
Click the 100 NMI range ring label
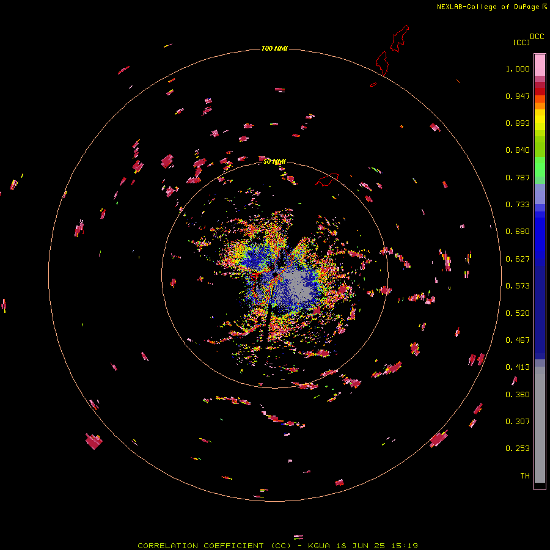(274, 48)
